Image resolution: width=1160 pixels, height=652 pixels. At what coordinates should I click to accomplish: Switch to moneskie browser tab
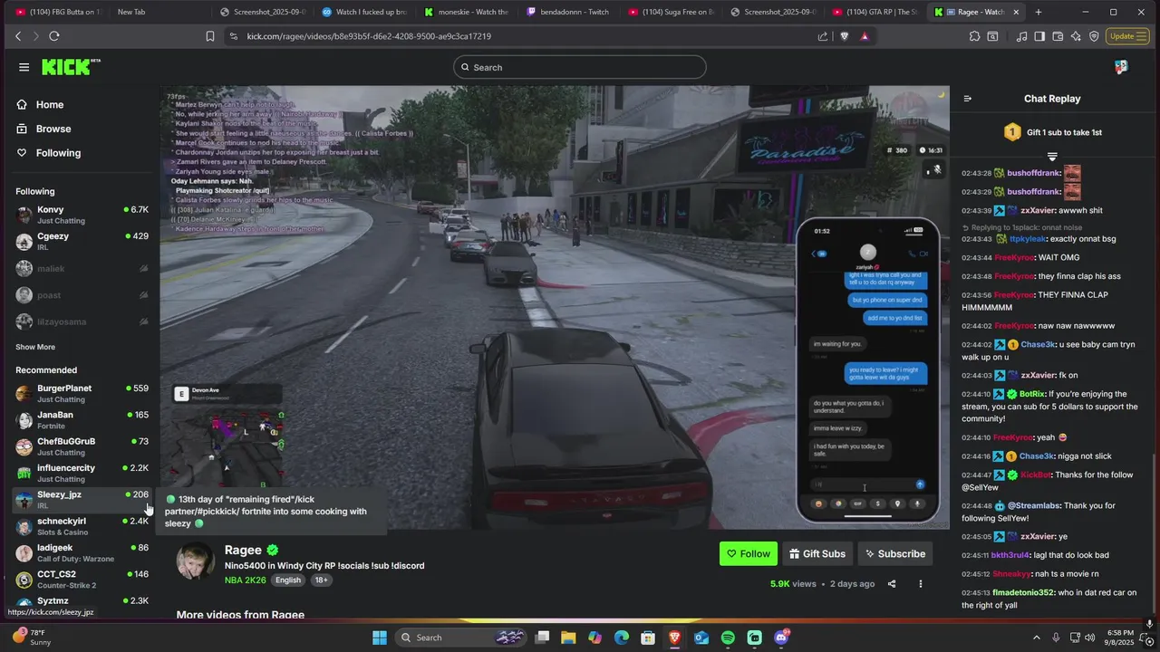pyautogui.click(x=465, y=12)
